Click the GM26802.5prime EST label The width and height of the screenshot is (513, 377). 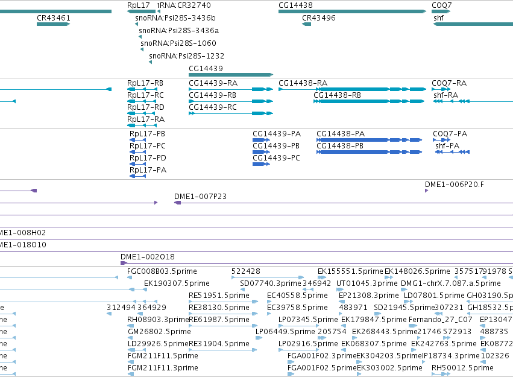coord(159,332)
